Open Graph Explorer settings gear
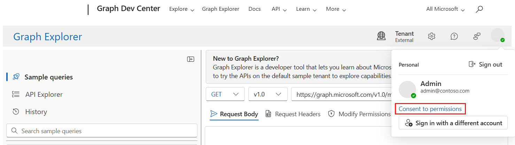Screen dimensions: 515x145 click(x=431, y=36)
